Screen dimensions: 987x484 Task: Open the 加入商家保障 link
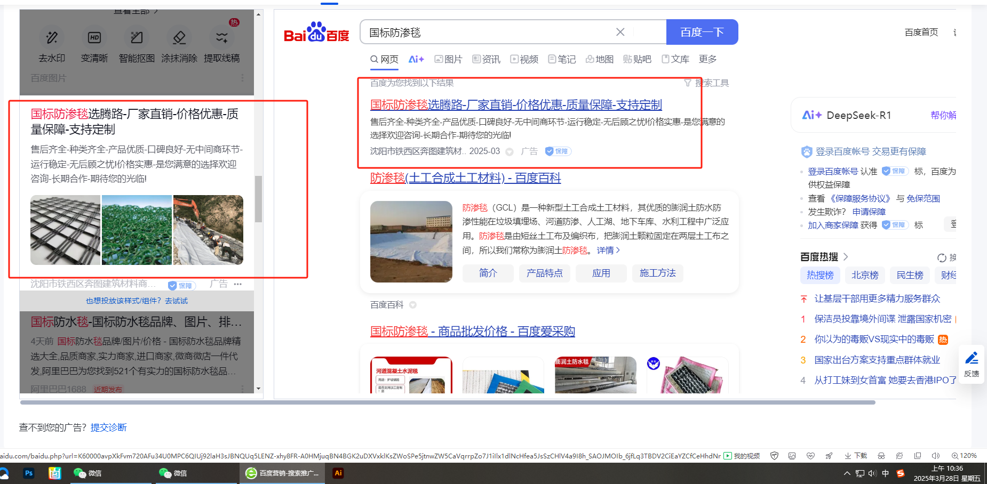833,225
